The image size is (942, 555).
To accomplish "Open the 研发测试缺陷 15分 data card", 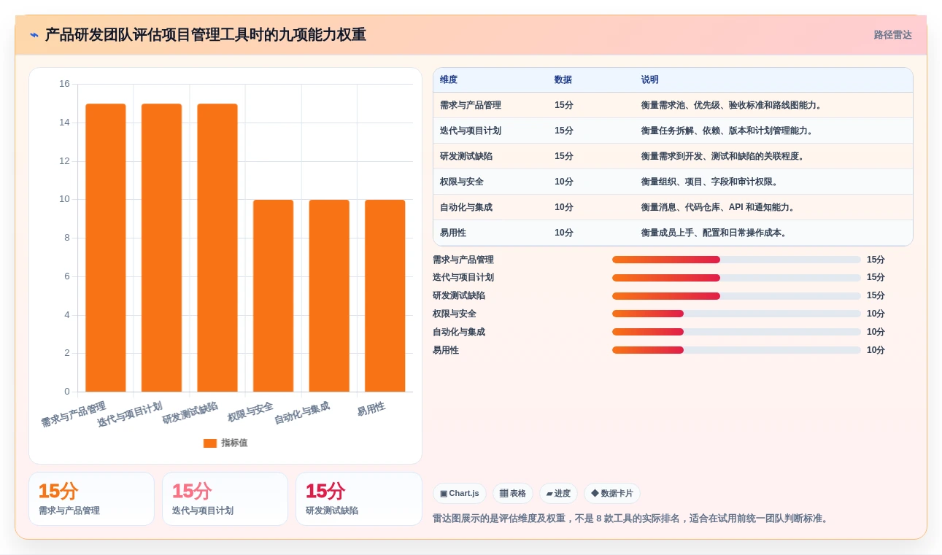I will (358, 499).
